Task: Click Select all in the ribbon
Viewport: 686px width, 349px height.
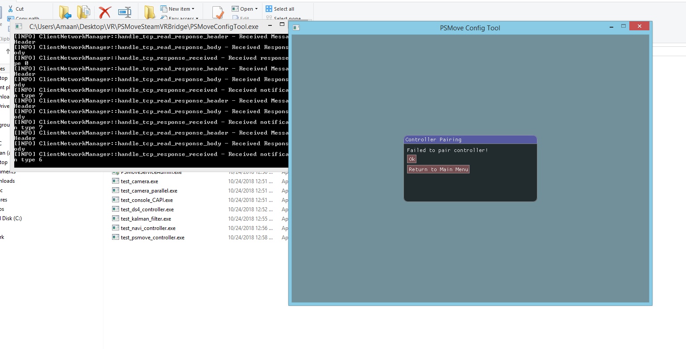Action: [x=283, y=8]
